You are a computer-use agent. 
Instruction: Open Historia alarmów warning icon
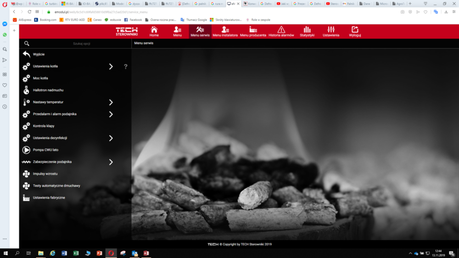281,30
